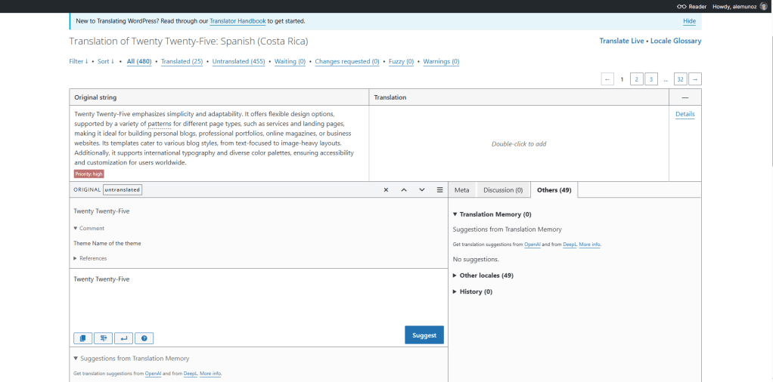Click More info link below the editor

click(x=210, y=374)
